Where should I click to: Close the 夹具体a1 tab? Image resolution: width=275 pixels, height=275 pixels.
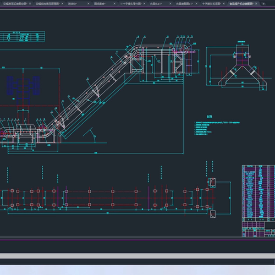(x=170, y=4)
